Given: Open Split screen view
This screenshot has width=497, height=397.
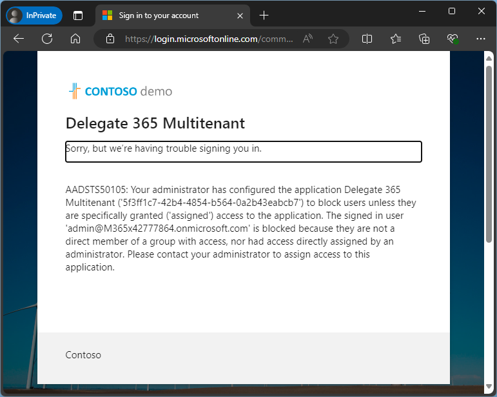Looking at the screenshot, I should pyautogui.click(x=367, y=39).
